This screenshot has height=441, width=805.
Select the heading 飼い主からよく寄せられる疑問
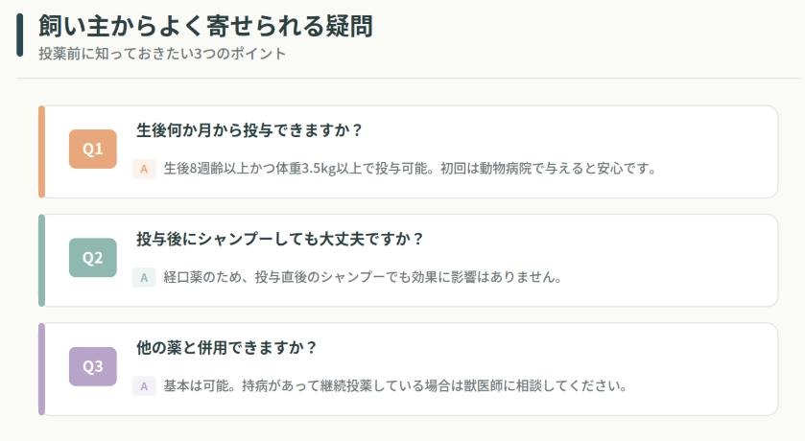tap(205, 26)
